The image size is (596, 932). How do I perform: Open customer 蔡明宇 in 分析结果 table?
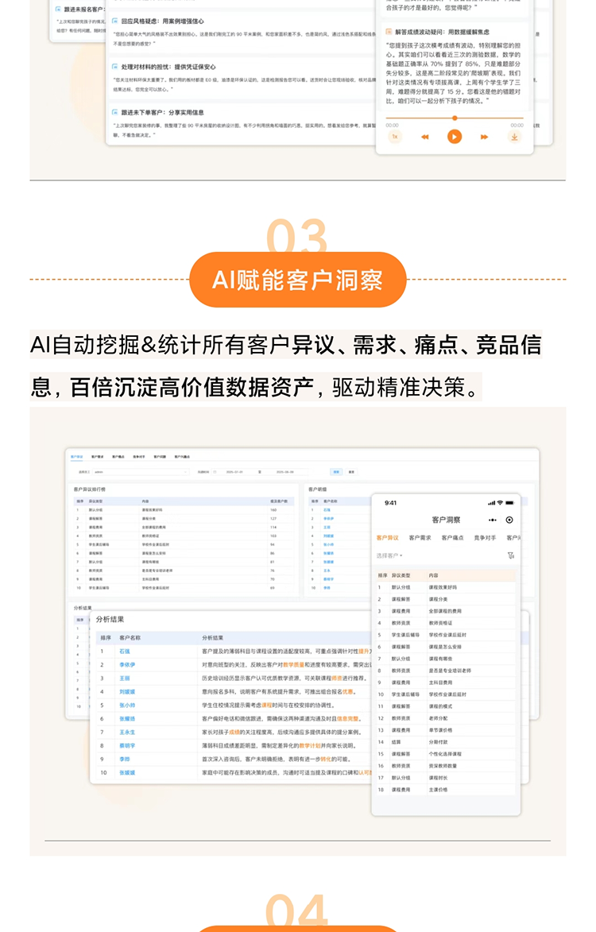[x=127, y=745]
